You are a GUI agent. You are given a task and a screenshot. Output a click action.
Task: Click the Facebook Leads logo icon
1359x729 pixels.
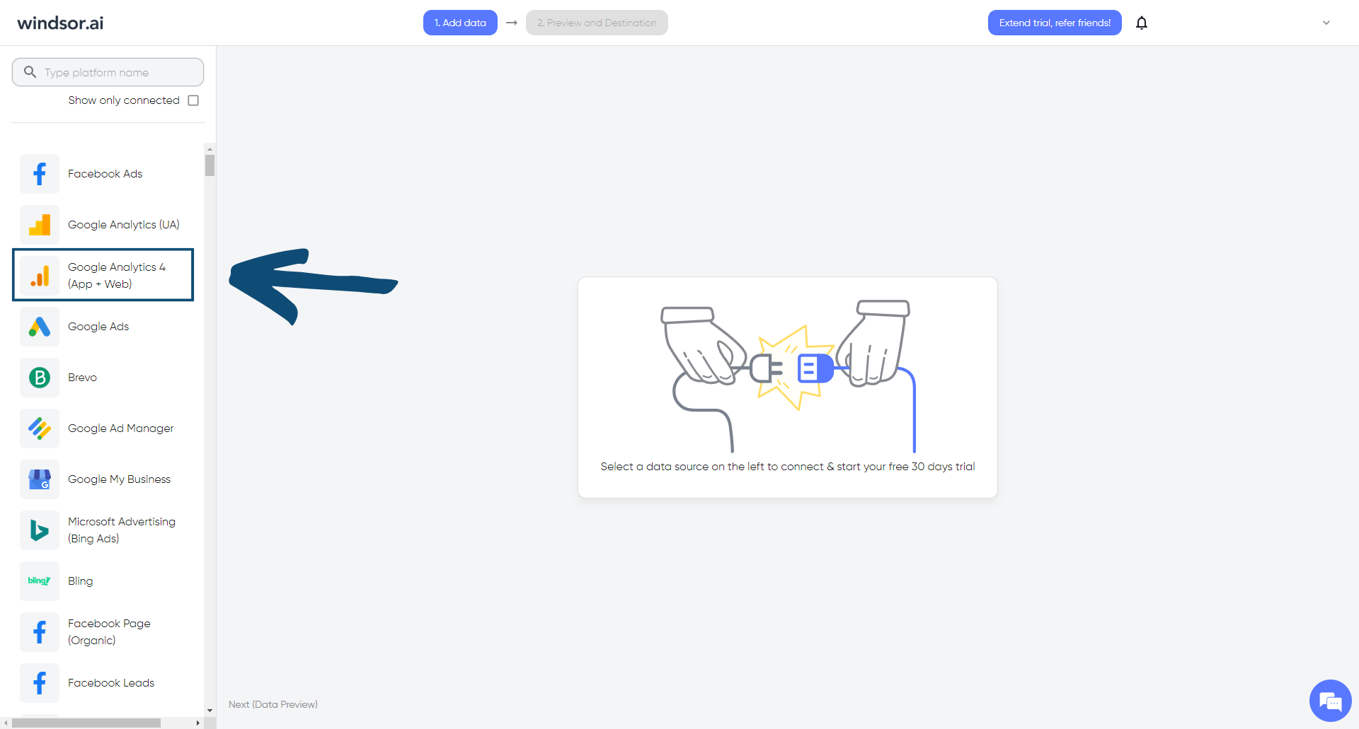40,683
